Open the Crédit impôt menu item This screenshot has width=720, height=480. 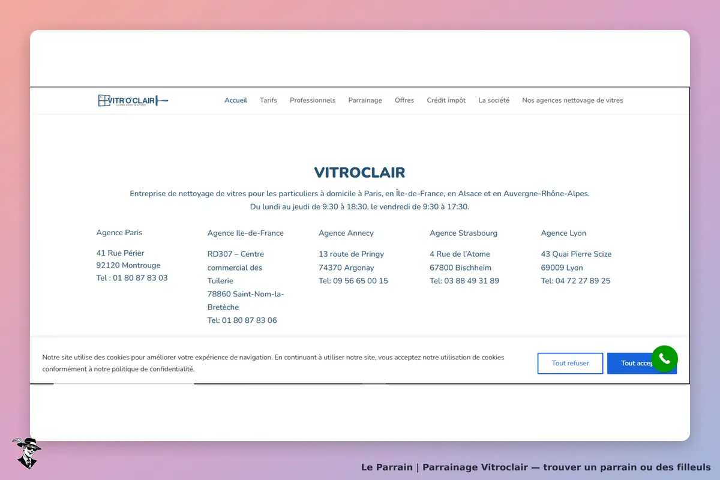(446, 100)
